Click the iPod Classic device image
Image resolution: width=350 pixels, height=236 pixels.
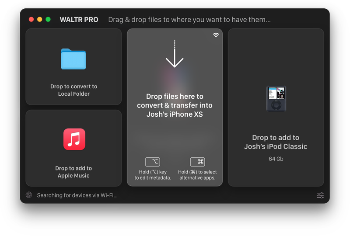(276, 99)
